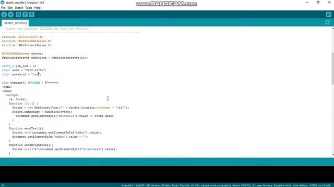The image size is (334, 187).
Task: Click the scrollbar up arrow
Action: coord(333,29)
